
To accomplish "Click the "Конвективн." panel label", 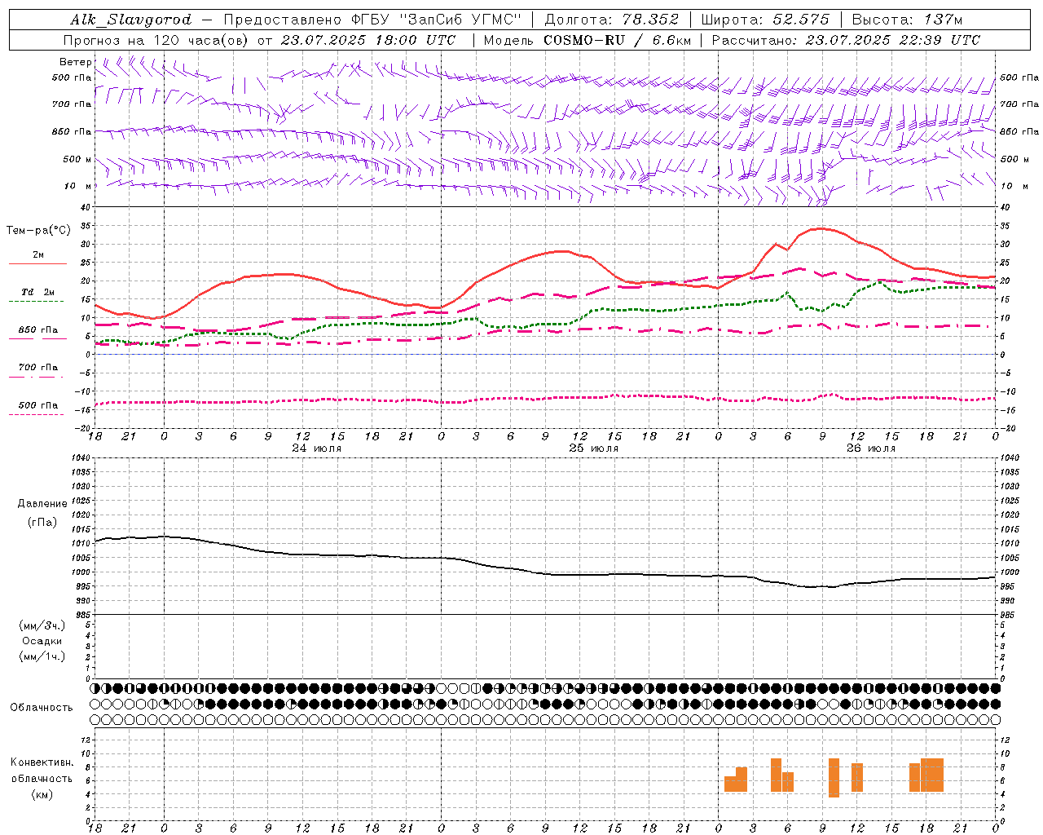I will click(x=42, y=762).
